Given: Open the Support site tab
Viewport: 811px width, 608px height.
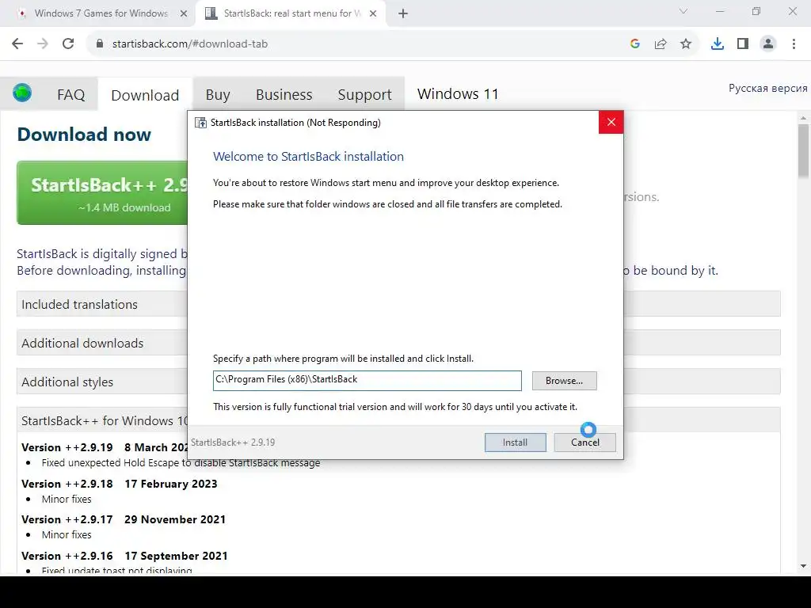Looking at the screenshot, I should 364,95.
